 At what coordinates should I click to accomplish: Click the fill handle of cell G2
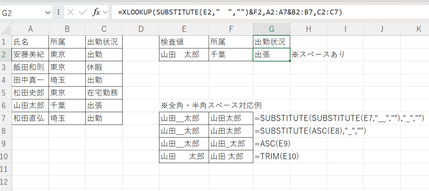point(290,61)
